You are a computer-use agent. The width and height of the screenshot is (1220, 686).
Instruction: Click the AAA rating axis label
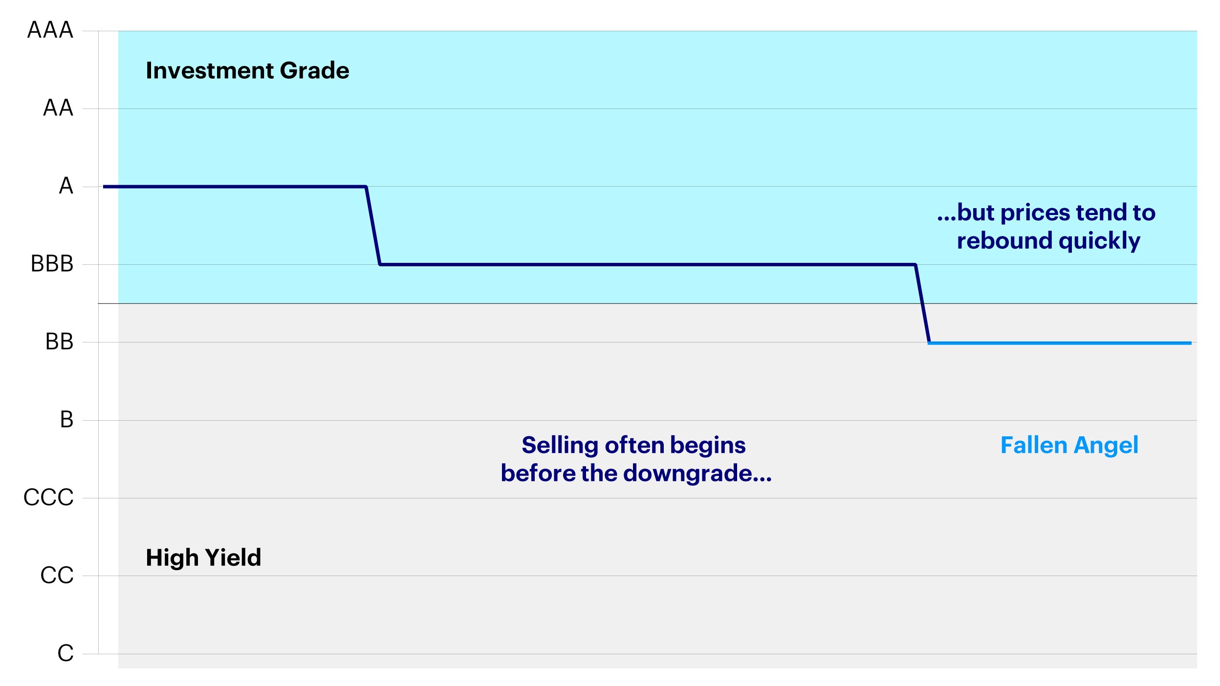[50, 30]
